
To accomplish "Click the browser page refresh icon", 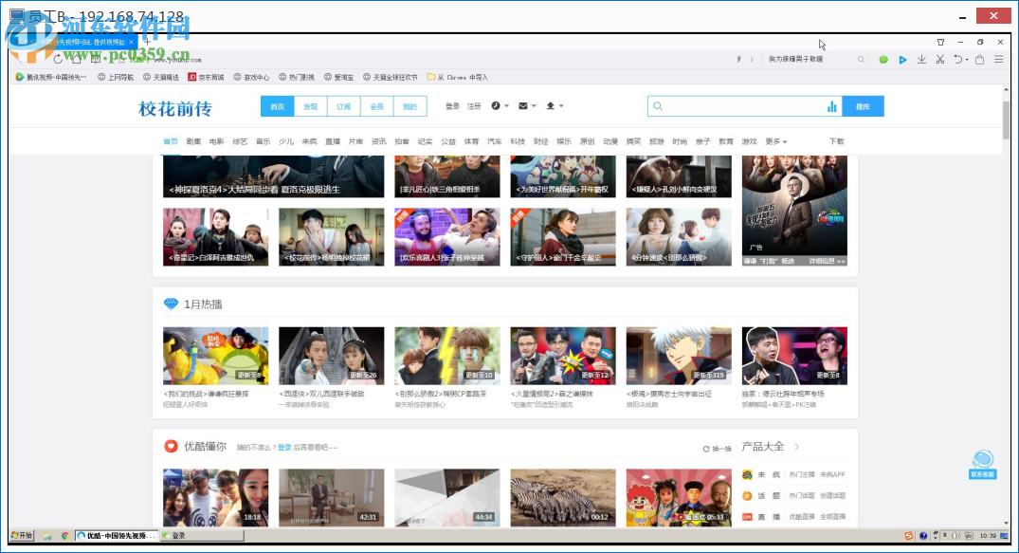I will pyautogui.click(x=58, y=59).
